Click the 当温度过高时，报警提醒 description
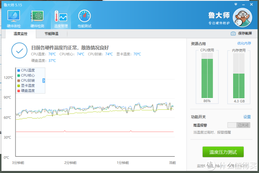 [212, 132]
